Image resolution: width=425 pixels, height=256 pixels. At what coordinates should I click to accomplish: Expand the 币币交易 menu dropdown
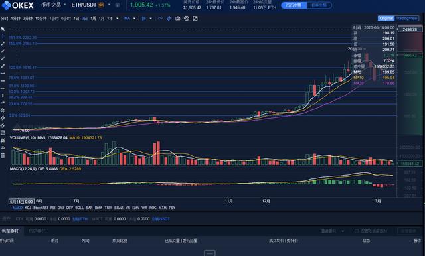click(x=65, y=5)
